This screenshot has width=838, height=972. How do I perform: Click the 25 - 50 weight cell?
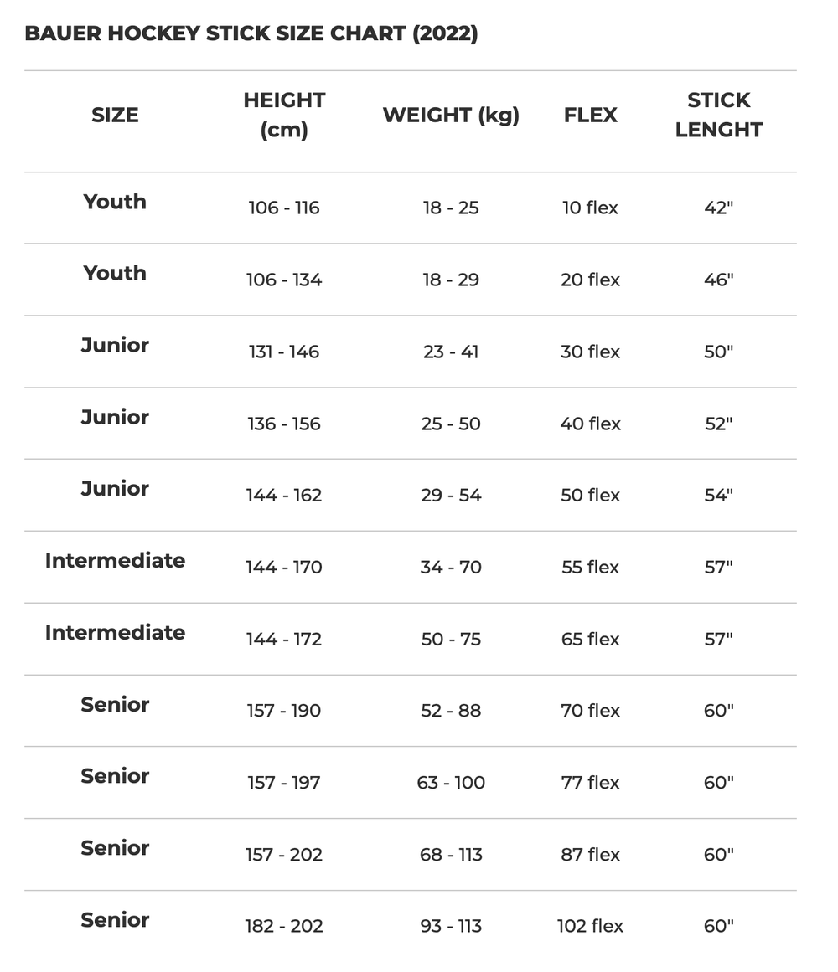451,424
